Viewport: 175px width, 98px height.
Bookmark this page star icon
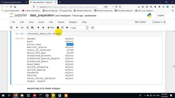[x=120, y=7]
